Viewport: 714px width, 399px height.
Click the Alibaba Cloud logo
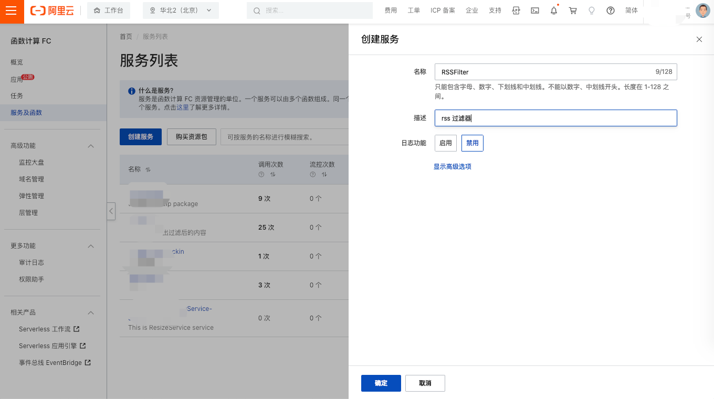(x=52, y=10)
